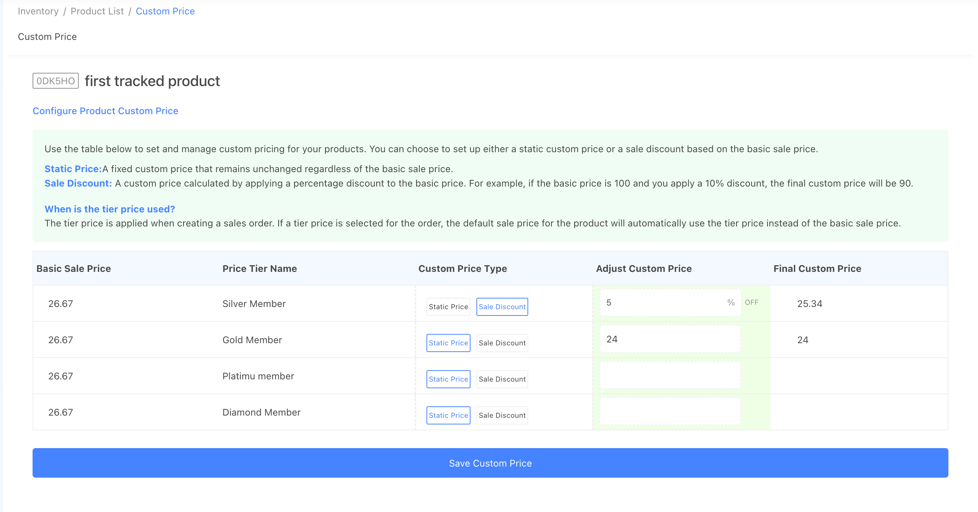Click the When is the tier price used link
978x512 pixels.
[109, 209]
